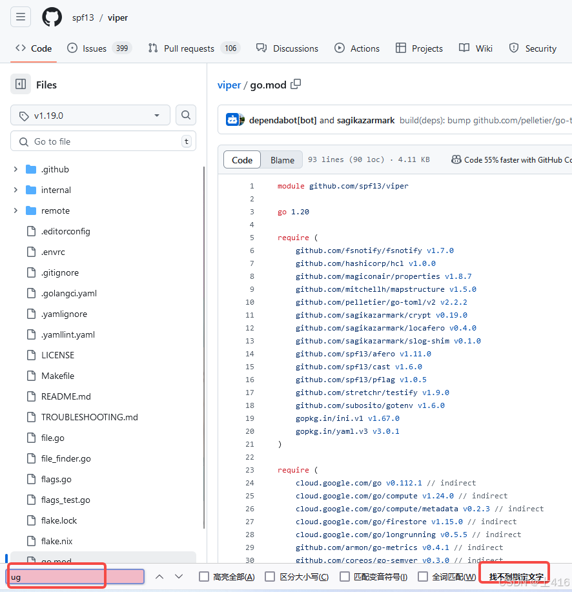Click the internal folder icon
572x592 pixels.
(31, 190)
